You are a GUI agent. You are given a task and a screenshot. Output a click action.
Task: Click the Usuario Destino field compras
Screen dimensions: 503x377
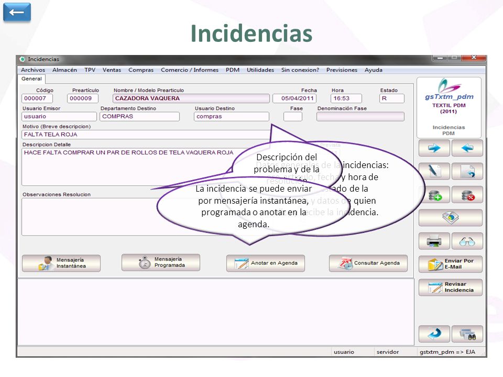point(231,116)
